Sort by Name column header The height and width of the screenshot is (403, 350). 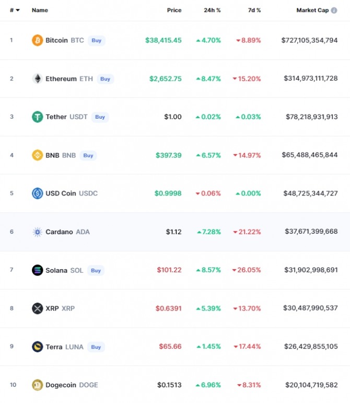40,10
